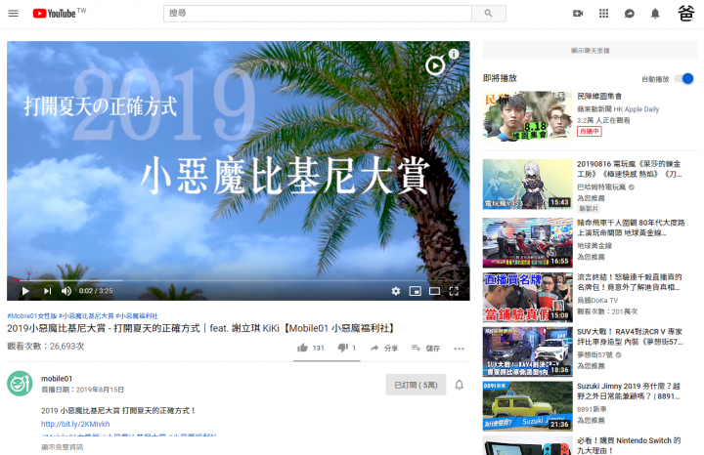704x455 pixels.
Task: Open #小惡魔比基尼大賞 hashtag link
Action: [86, 316]
